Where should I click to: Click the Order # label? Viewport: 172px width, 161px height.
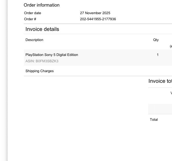[x=30, y=19]
